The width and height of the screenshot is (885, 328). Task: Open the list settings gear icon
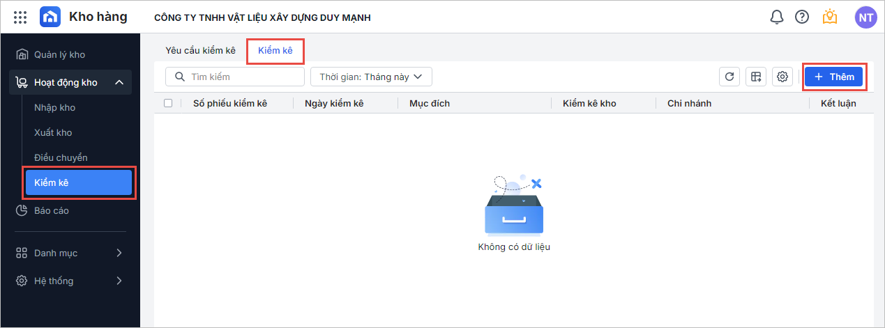coord(782,77)
